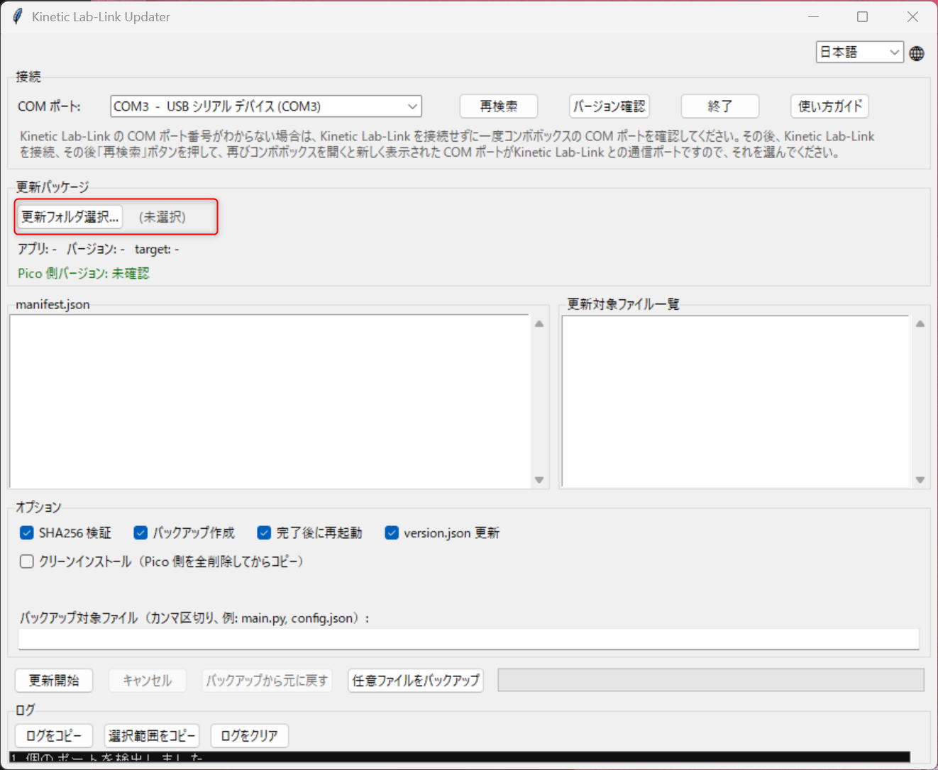Click the feather app icon in title bar

pos(18,16)
